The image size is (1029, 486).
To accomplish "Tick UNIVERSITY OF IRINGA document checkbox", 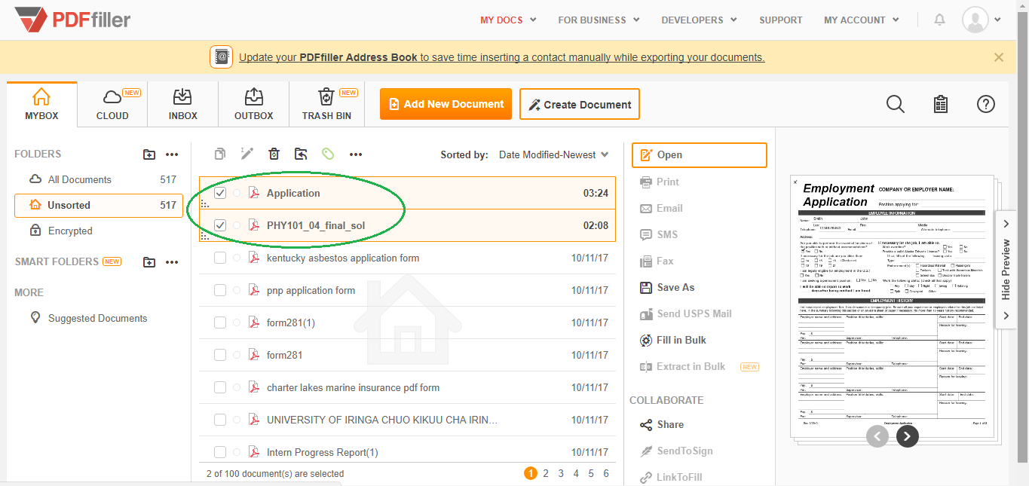I will point(220,420).
